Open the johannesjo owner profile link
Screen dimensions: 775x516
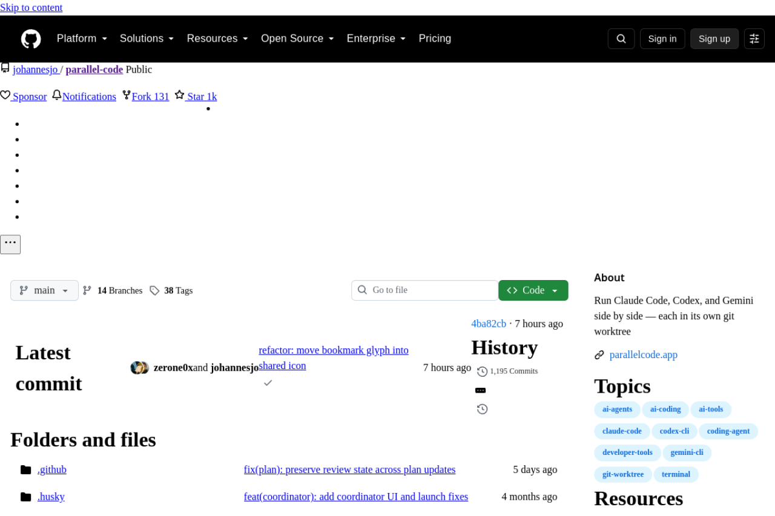[x=36, y=69]
